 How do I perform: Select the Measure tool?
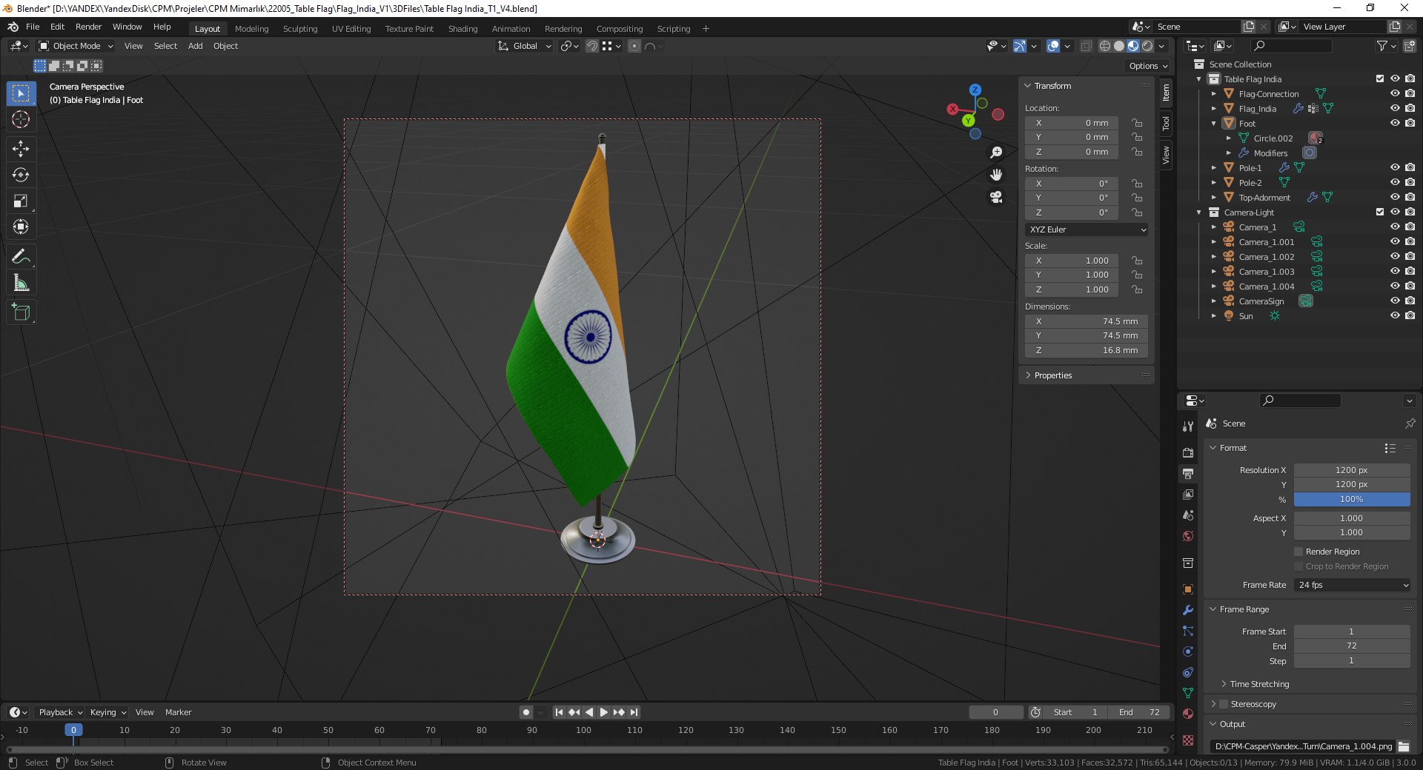(21, 283)
